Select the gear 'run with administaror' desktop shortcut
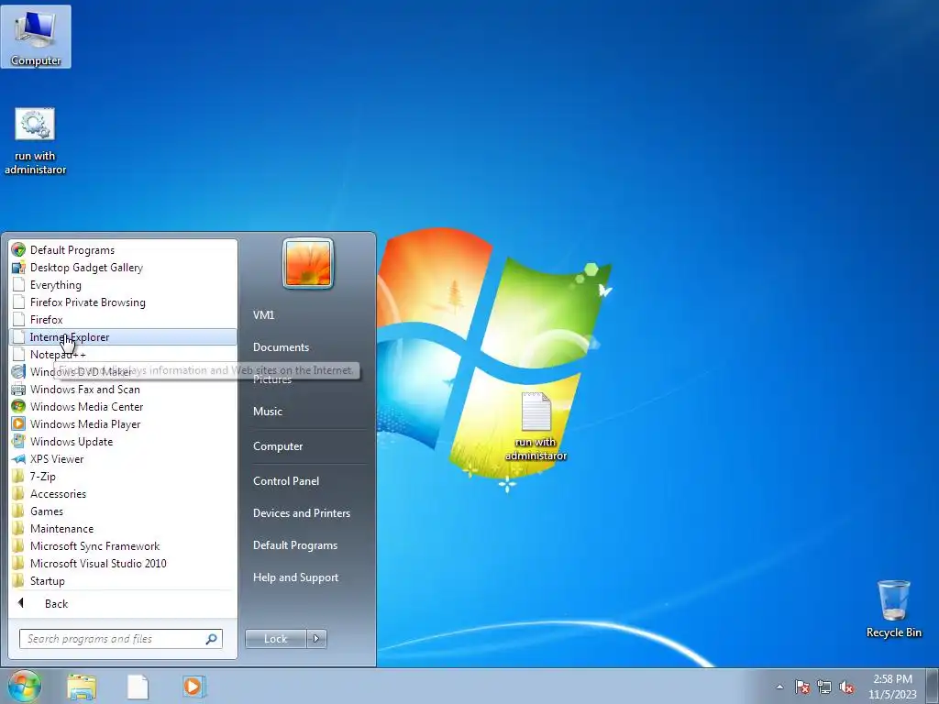The image size is (939, 704). click(35, 141)
